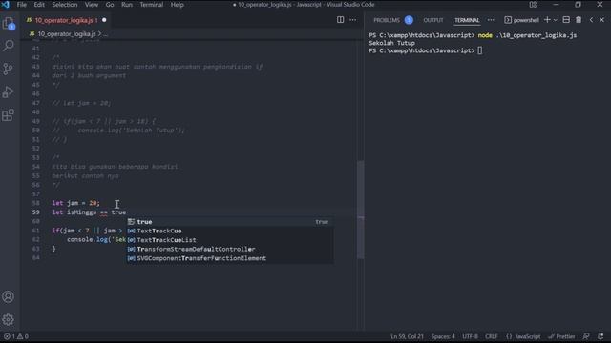Place cursor on line 58 'let jam = 20;'
Image resolution: width=611 pixels, height=343 pixels.
(76, 203)
